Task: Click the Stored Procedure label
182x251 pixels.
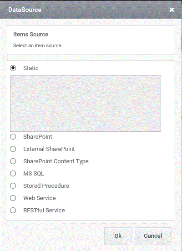Action: point(46,186)
